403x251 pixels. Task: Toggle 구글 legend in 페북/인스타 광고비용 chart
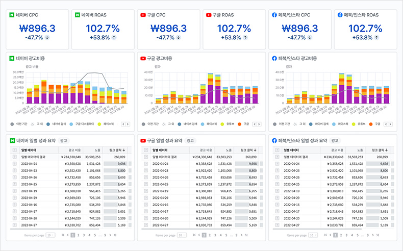374,124
